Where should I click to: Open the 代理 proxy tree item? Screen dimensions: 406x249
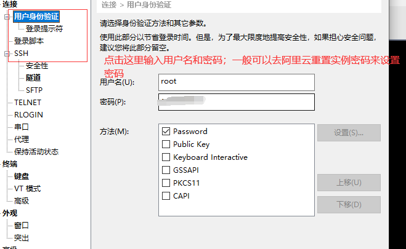tap(22, 139)
